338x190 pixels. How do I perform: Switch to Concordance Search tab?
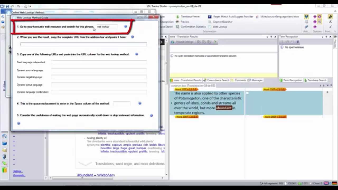point(216,80)
